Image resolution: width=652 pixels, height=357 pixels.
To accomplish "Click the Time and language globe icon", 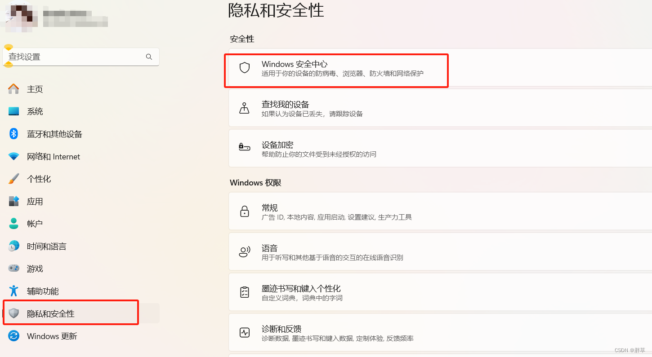I will point(13,246).
